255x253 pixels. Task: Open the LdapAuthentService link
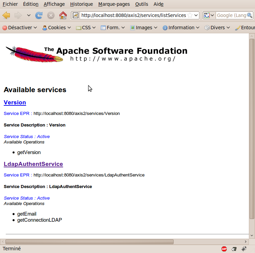coord(33,164)
